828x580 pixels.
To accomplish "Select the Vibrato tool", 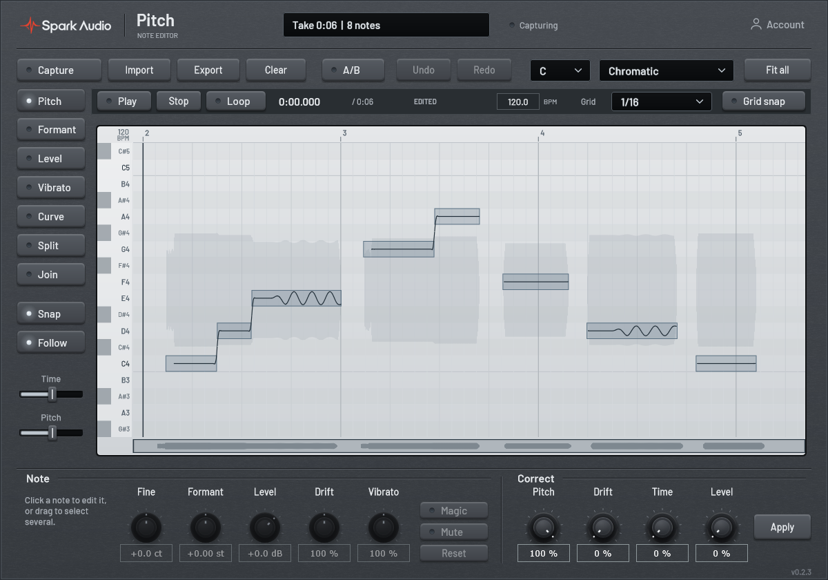I will (51, 188).
